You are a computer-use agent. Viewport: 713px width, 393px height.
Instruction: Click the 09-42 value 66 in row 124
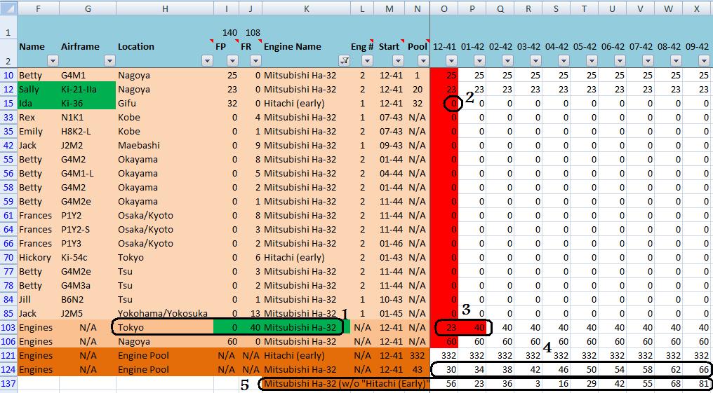tap(697, 369)
